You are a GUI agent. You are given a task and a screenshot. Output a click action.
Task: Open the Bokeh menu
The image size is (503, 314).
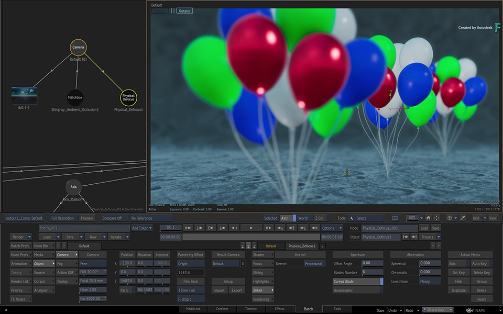point(263,290)
